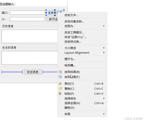
Task: Expand the arrow next to Layout Alignment
Action: (104, 52)
